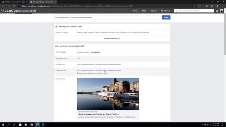The width and height of the screenshot is (226, 127).
Task: Click the More Info link under Canonical URL
Action: coord(103,73)
